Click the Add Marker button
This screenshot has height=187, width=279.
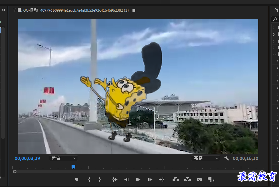[77, 180]
